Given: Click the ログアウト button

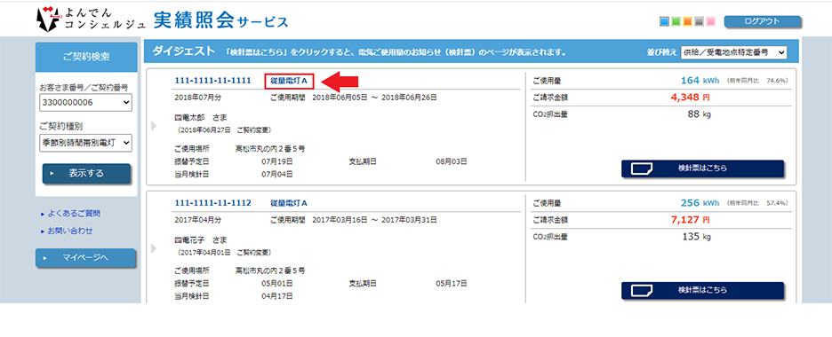Looking at the screenshot, I should click(x=762, y=21).
